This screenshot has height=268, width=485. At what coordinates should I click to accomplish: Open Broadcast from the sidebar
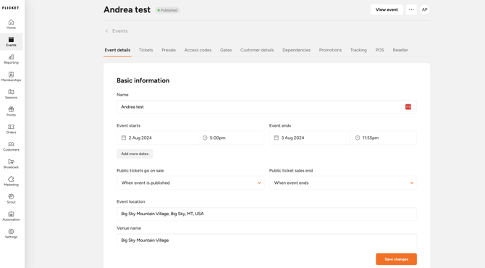(x=11, y=164)
